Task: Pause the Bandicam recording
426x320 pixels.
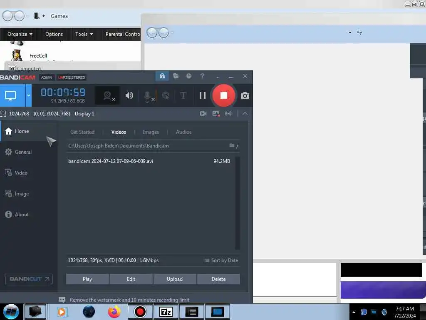Action: [x=203, y=95]
